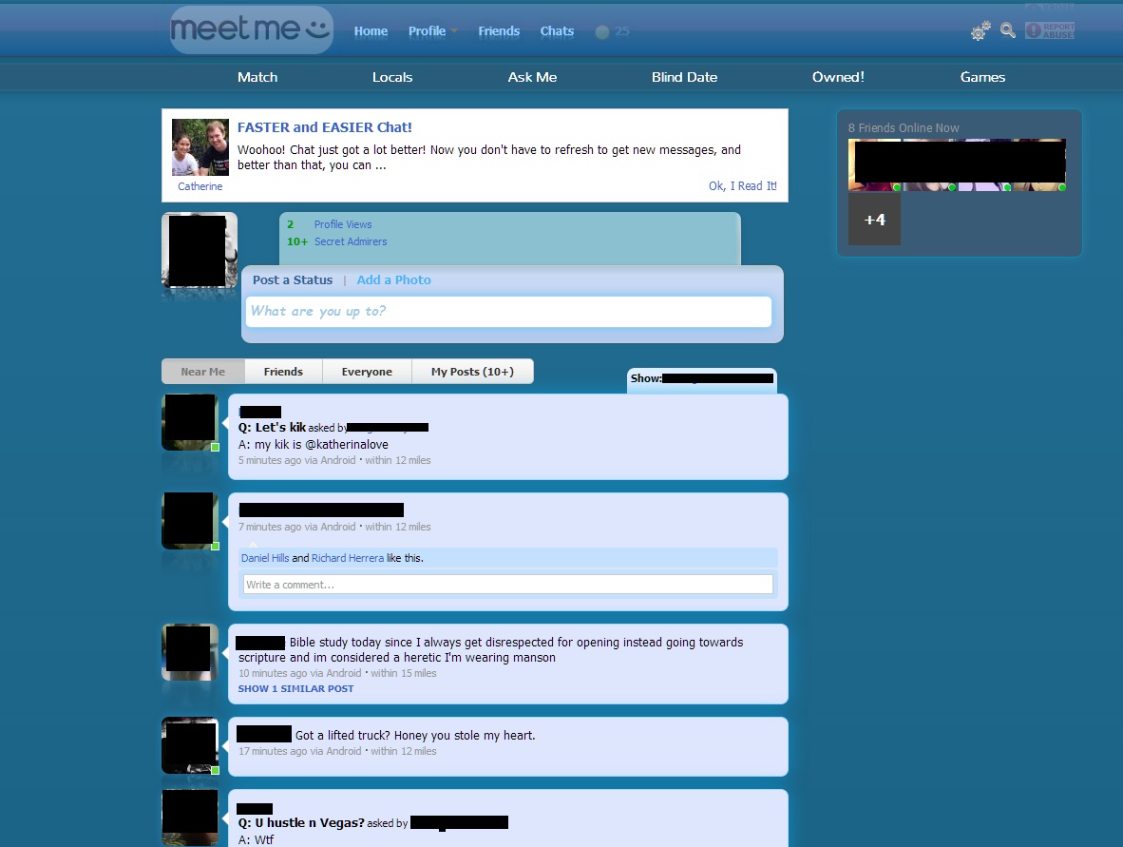
Task: Focus the What are you up to status box
Action: click(x=507, y=311)
